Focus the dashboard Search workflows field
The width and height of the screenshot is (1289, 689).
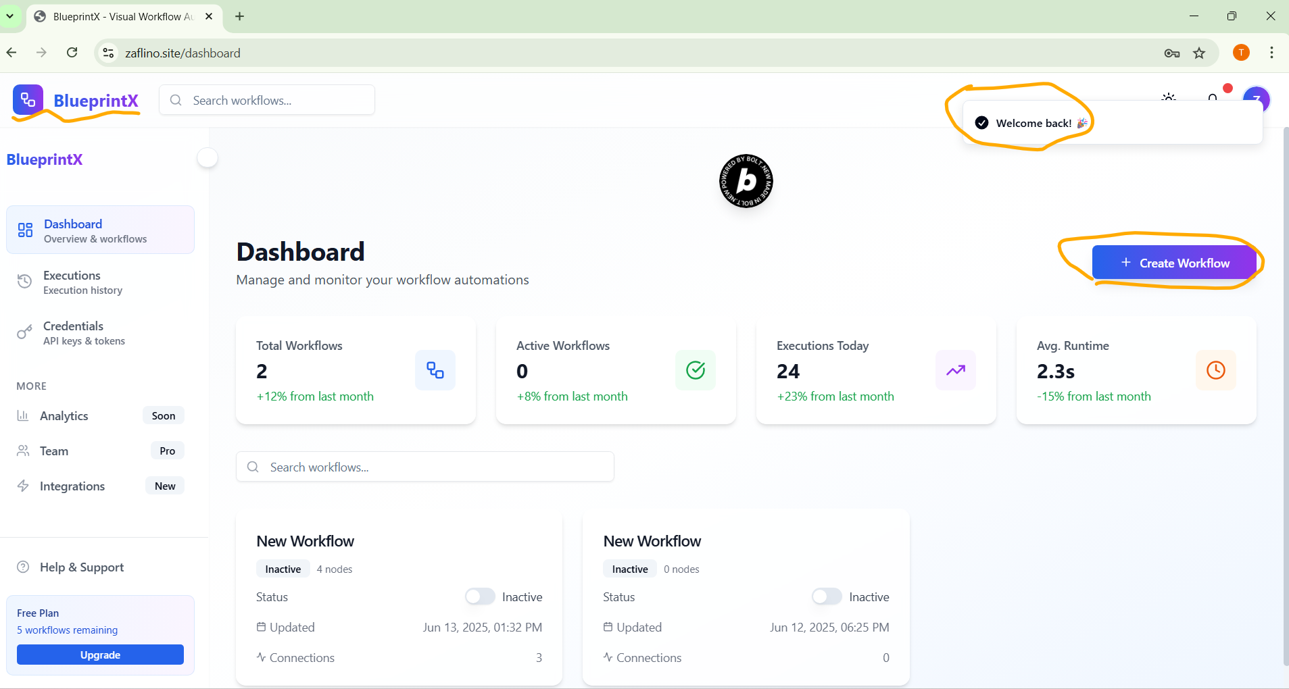pos(425,467)
